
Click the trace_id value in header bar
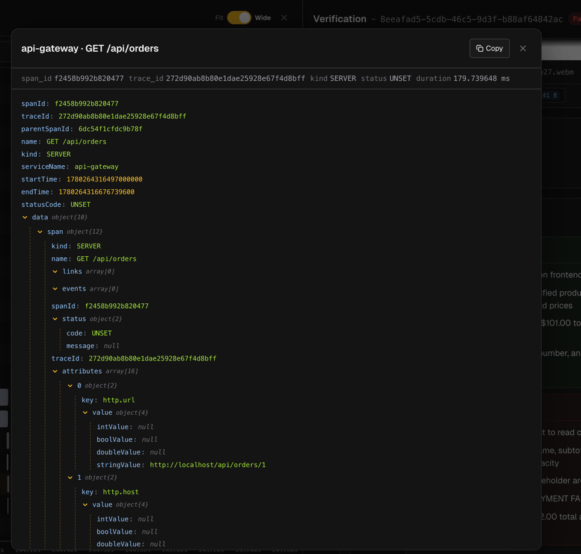pyautogui.click(x=235, y=78)
